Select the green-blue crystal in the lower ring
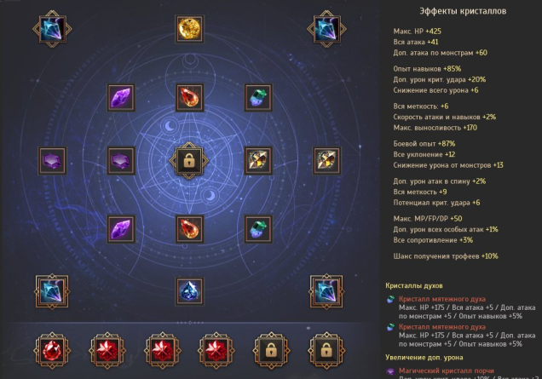This screenshot has width=542, height=379. pos(258,229)
